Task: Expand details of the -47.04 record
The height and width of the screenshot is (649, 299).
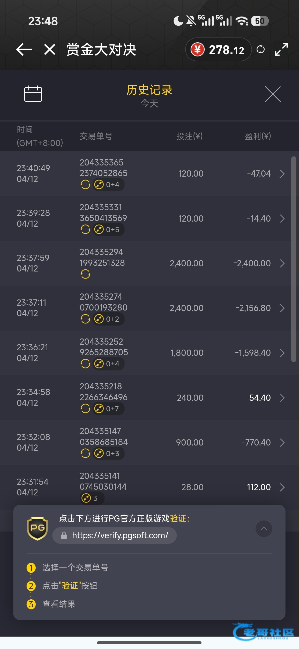Action: pos(282,174)
